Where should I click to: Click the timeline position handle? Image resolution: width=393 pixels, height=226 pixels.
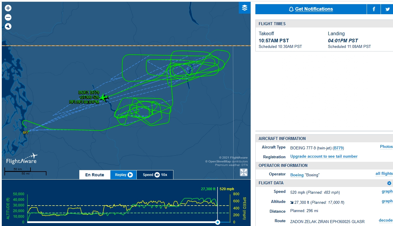[x=218, y=222]
